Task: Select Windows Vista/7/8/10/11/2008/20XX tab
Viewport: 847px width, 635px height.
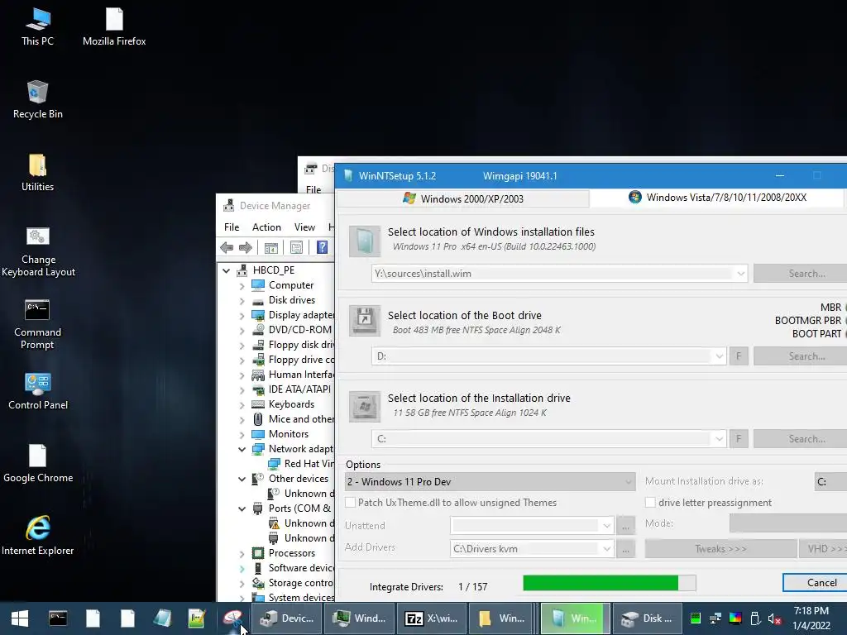Action: click(x=717, y=198)
